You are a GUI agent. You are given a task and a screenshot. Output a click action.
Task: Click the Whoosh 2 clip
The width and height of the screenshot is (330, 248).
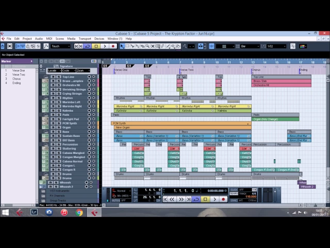pos(307,187)
